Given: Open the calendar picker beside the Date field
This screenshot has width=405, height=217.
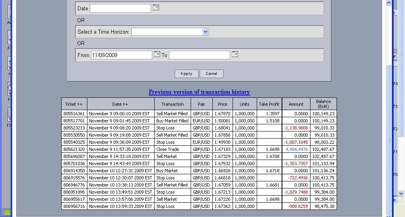Looking at the screenshot, I should click(156, 8).
